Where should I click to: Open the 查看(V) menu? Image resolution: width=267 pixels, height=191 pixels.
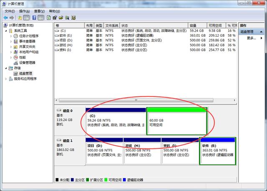tap(40, 11)
